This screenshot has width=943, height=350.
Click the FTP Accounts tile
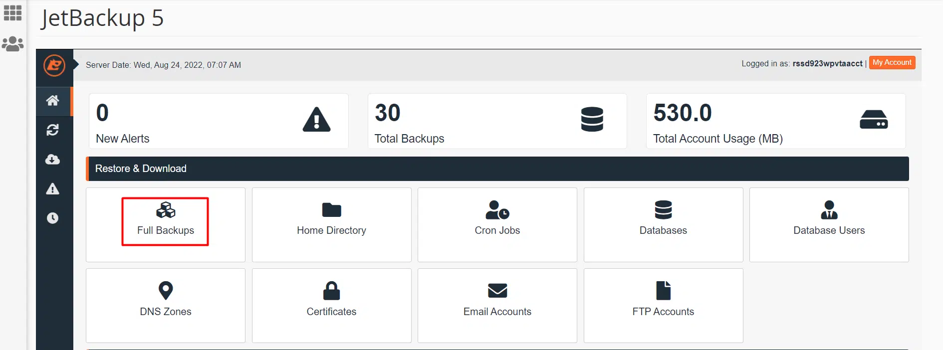tap(663, 305)
